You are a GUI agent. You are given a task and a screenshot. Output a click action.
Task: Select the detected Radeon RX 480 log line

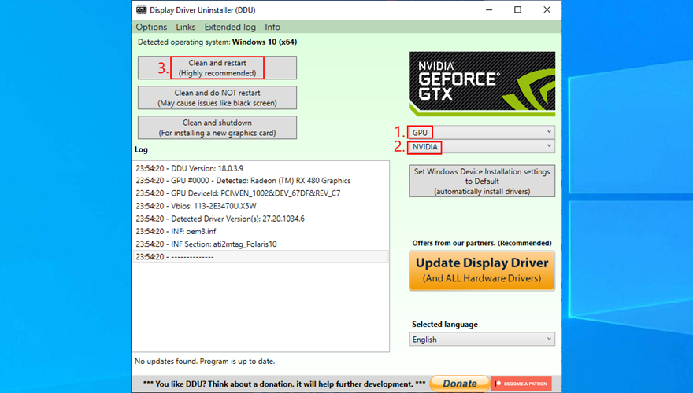(x=243, y=181)
